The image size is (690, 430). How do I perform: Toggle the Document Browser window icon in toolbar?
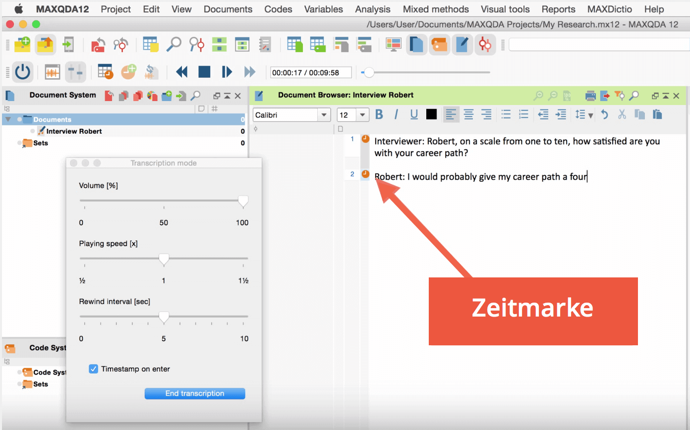tap(462, 45)
